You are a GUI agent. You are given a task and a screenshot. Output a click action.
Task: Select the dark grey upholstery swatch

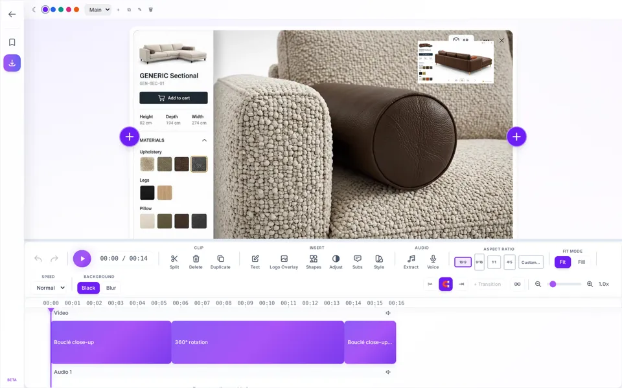point(199,164)
